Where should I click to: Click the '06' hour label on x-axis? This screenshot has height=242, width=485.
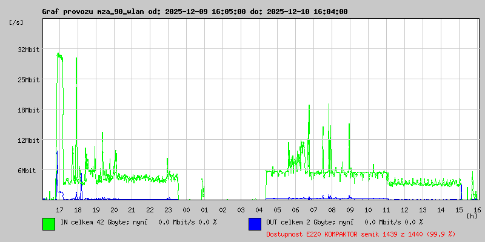coord(295,210)
